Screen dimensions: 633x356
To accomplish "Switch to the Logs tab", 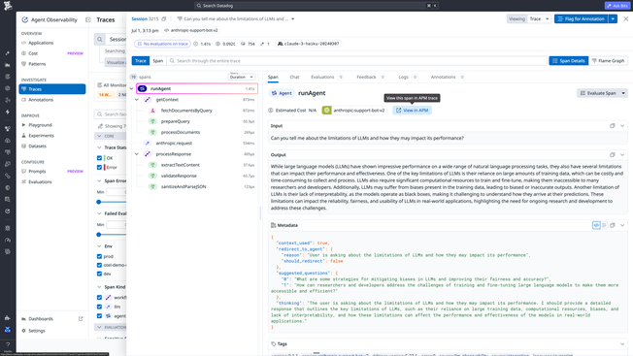I will click(408, 77).
